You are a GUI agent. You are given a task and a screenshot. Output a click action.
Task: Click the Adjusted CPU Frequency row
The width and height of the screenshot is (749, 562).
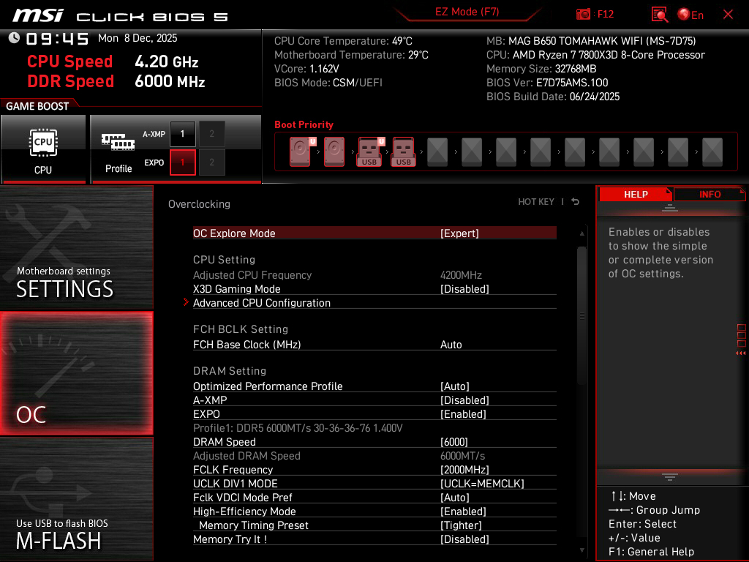click(374, 275)
